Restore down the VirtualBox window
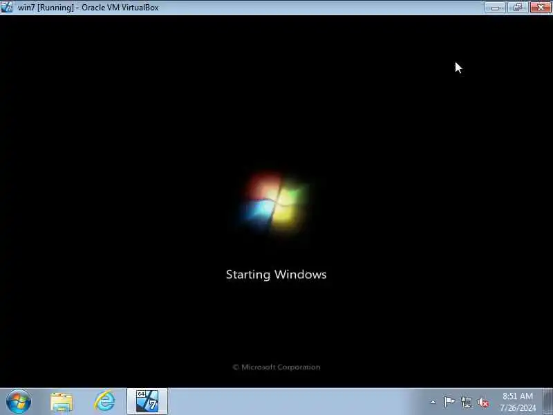 click(517, 7)
